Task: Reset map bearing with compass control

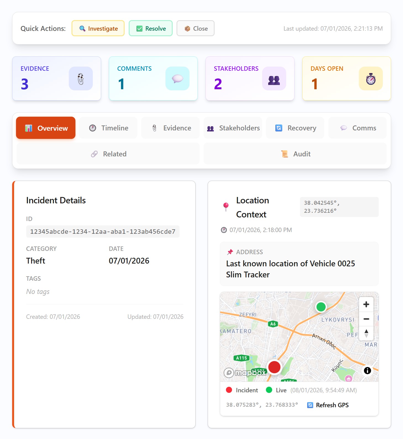Action: coord(366,333)
